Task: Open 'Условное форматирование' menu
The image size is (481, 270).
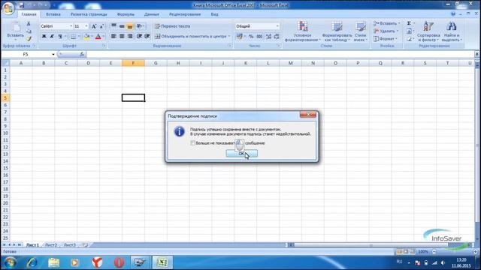Action: [x=302, y=31]
